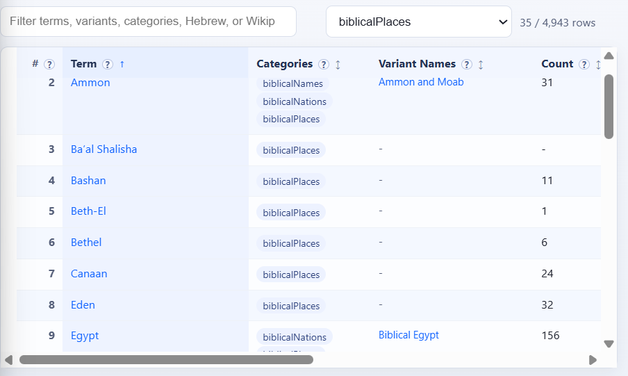Open the Canaan term link
The width and height of the screenshot is (628, 376).
pyautogui.click(x=89, y=273)
